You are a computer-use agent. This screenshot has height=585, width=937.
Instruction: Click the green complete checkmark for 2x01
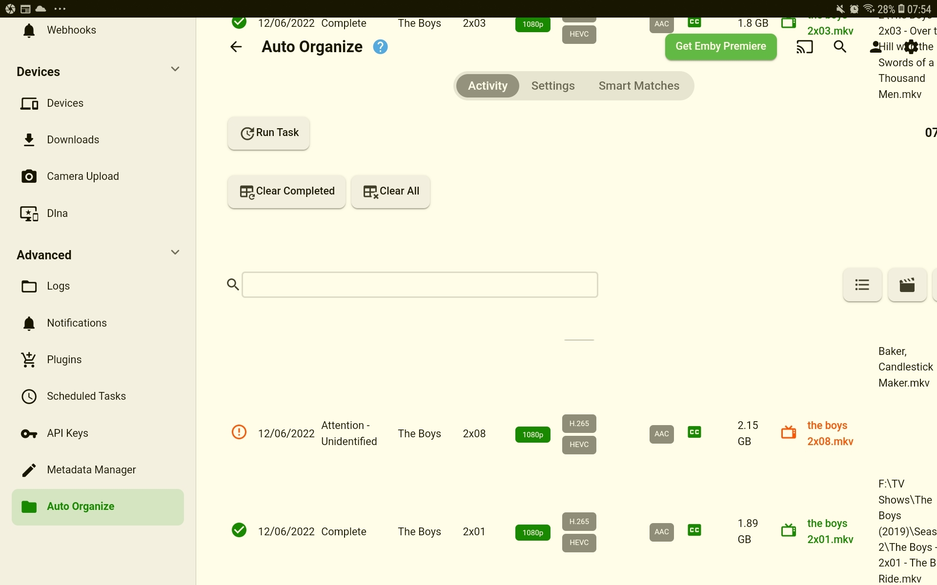pos(239,530)
